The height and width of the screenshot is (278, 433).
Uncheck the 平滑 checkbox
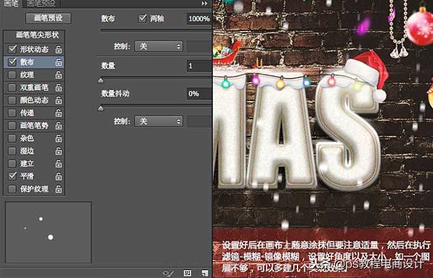pos(12,176)
